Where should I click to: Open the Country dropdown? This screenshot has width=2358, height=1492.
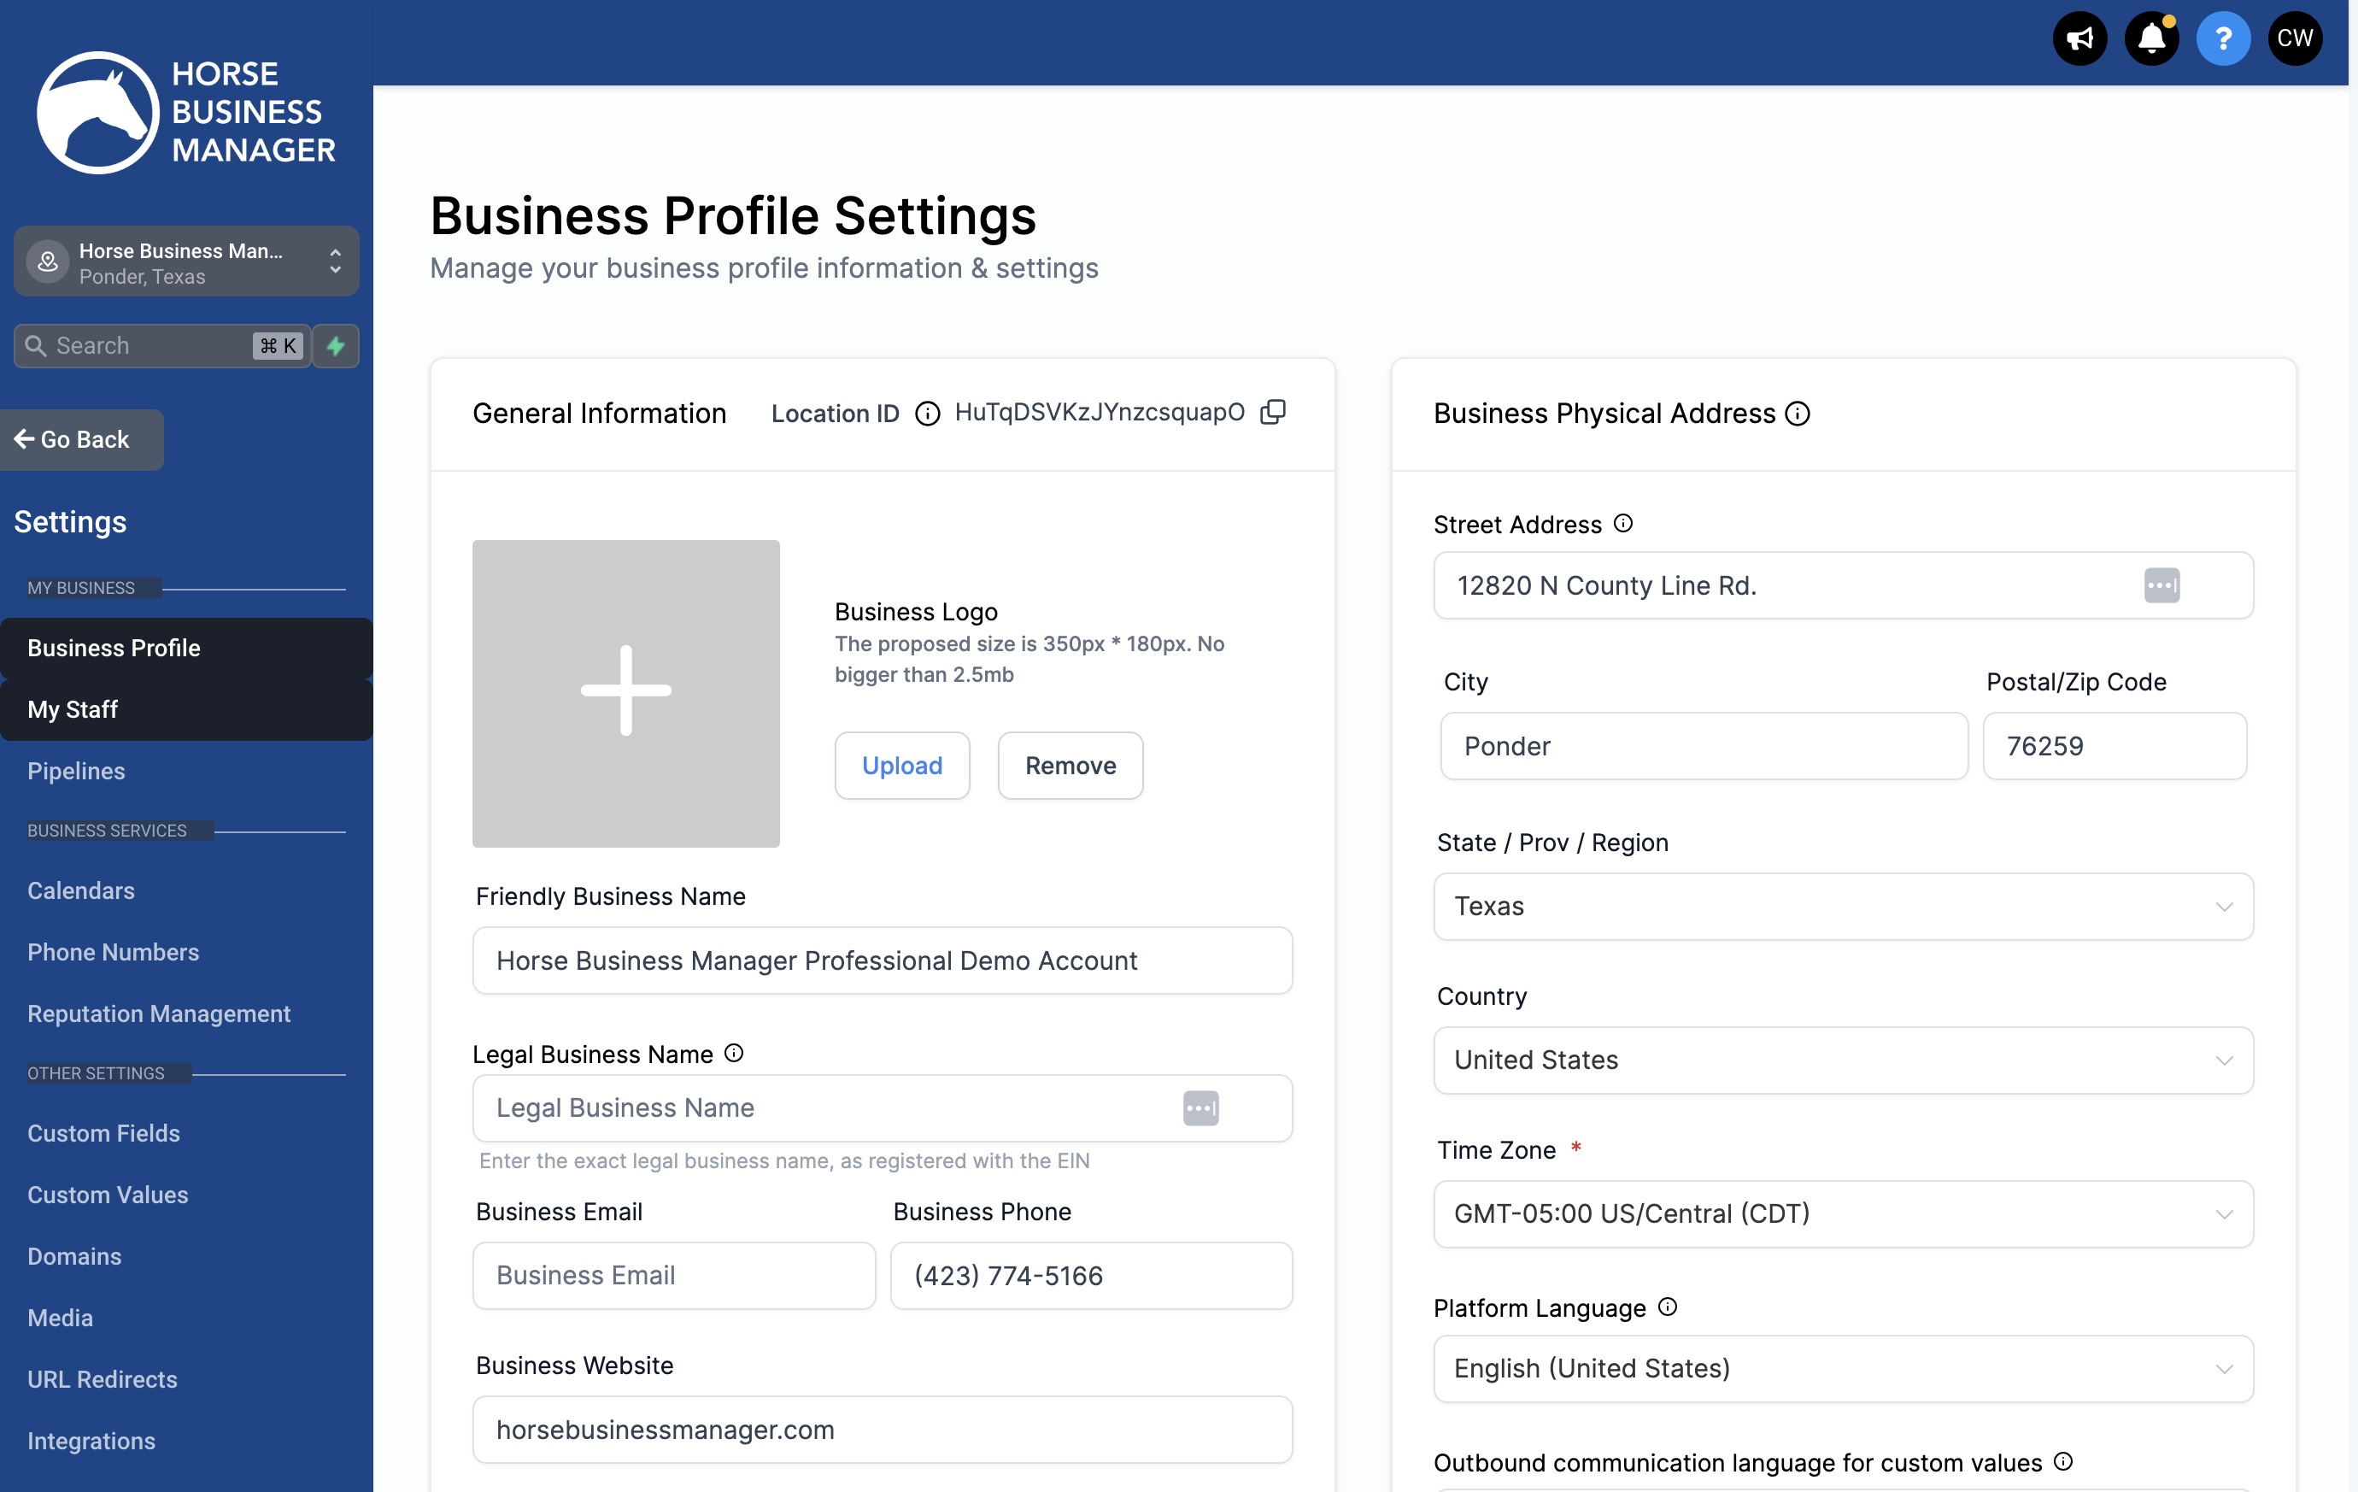coord(1843,1060)
